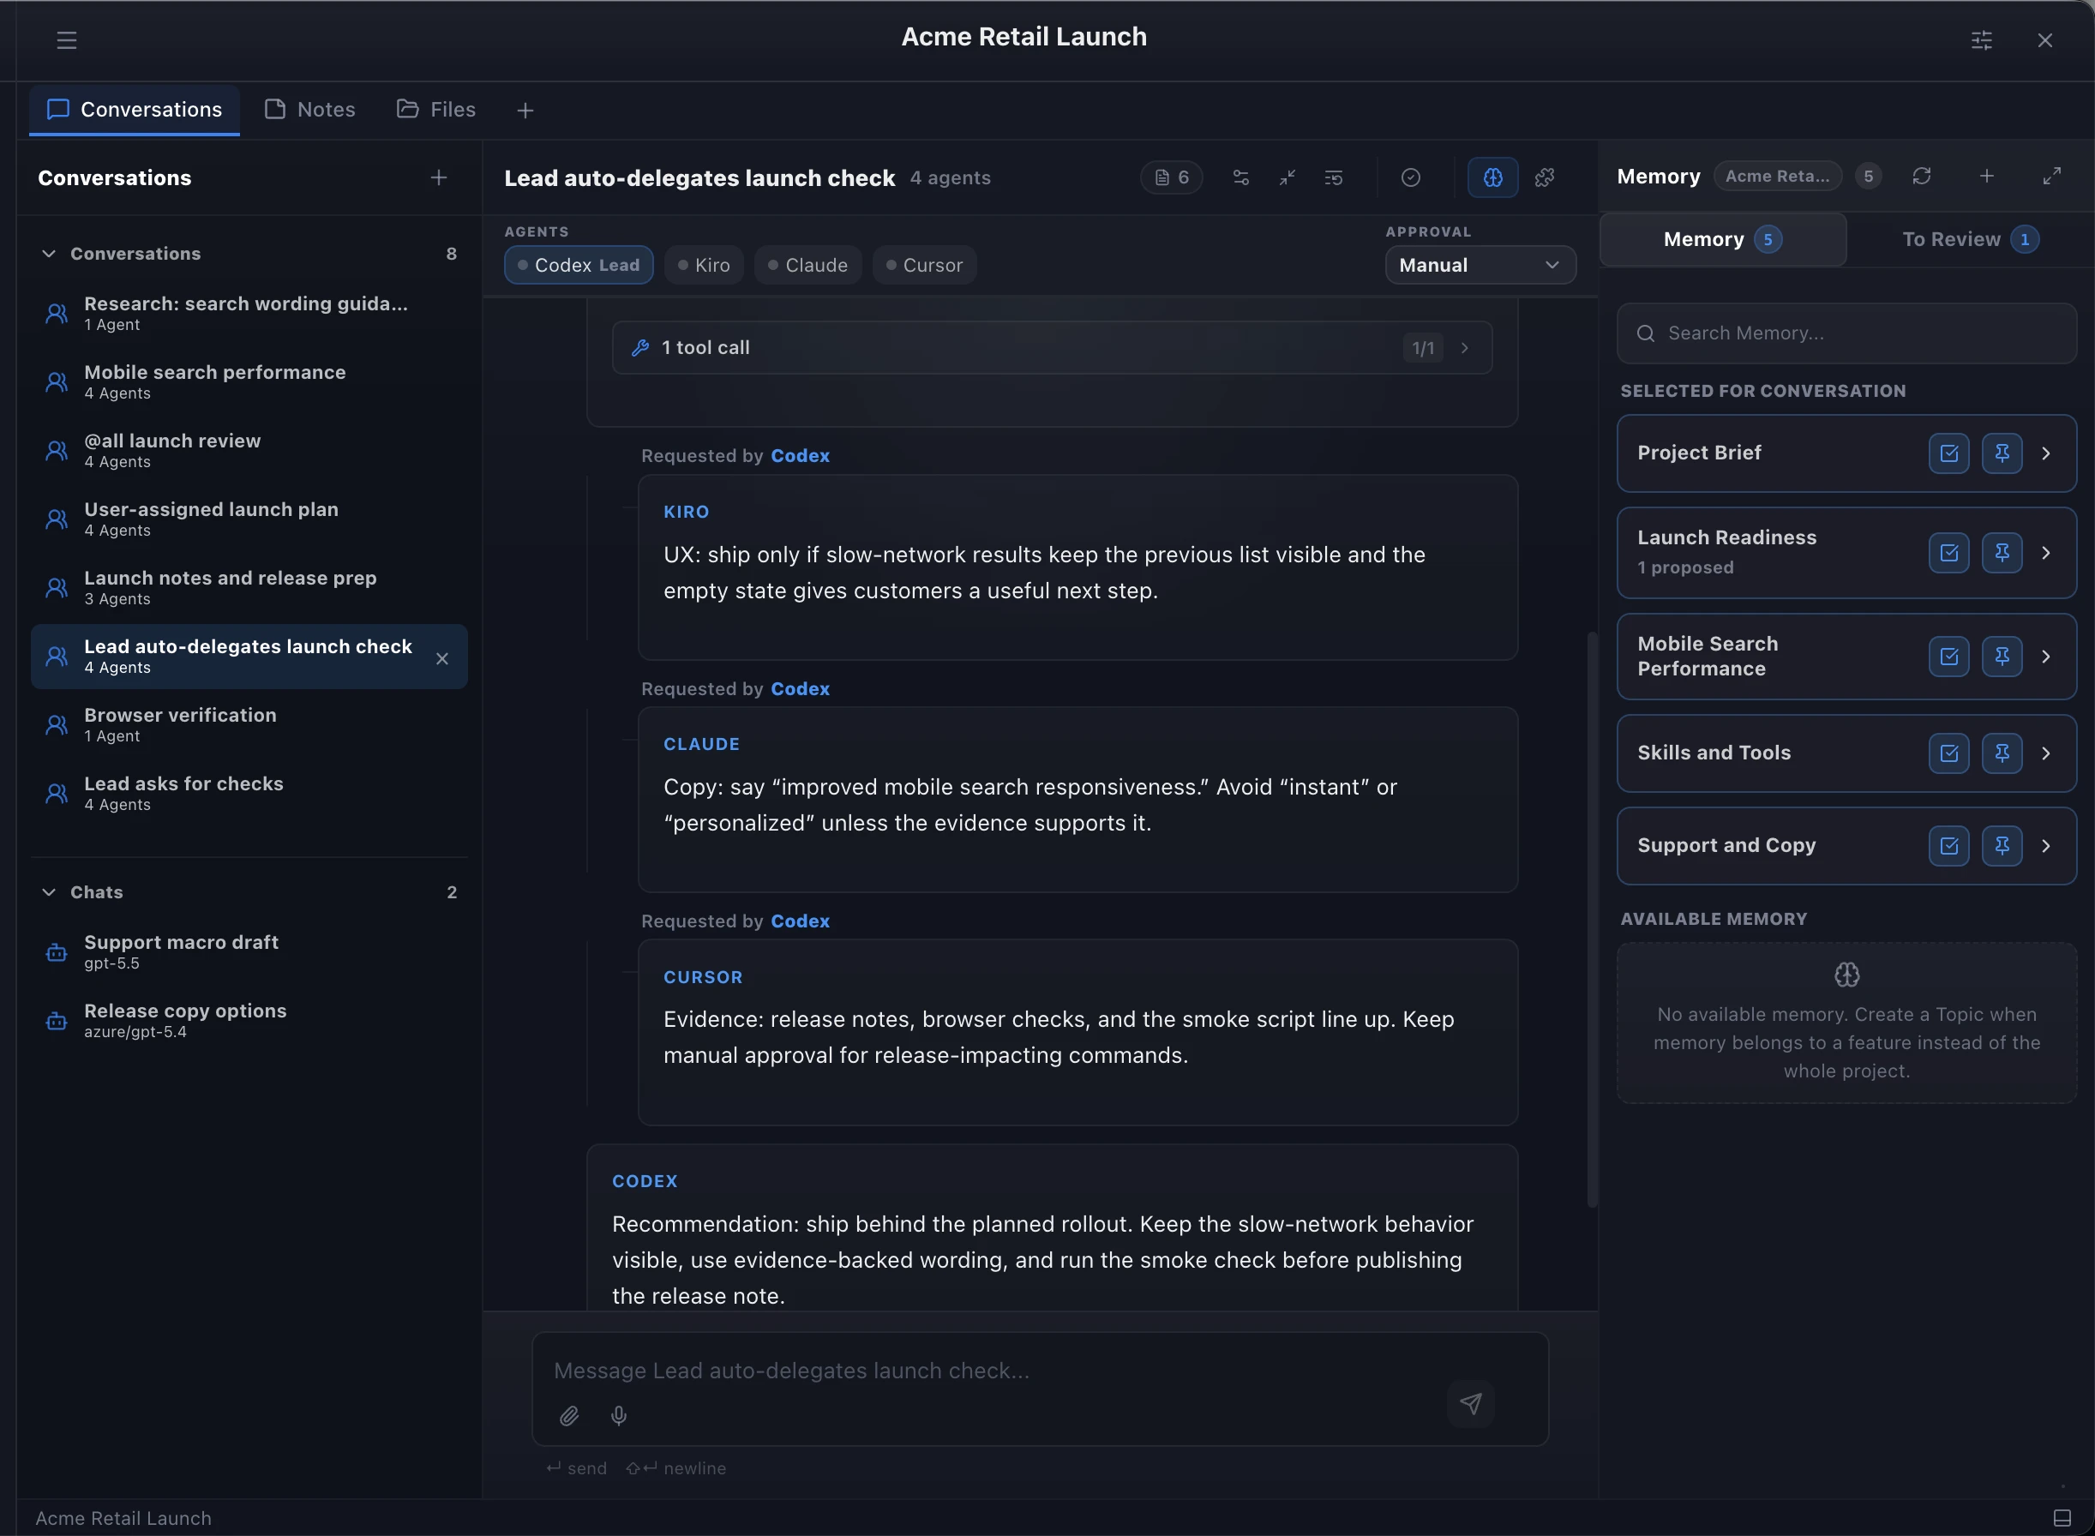Select the Codex Lead agent chip
This screenshot has height=1536, width=2095.
click(579, 265)
